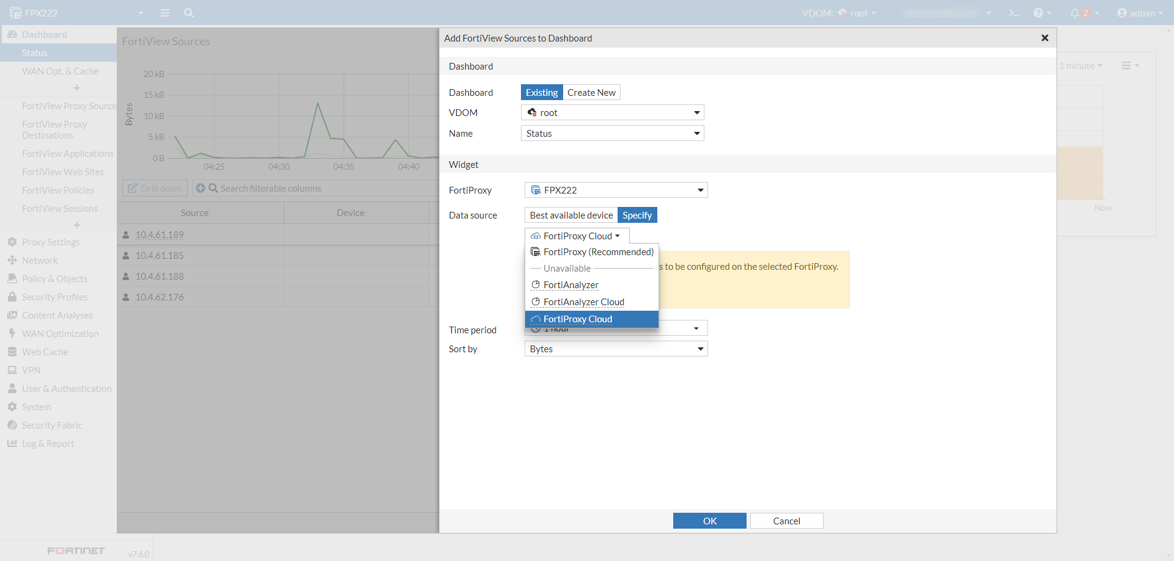This screenshot has width=1174, height=561.
Task: Select FortiAnalyzer Cloud from list
Action: pos(583,302)
